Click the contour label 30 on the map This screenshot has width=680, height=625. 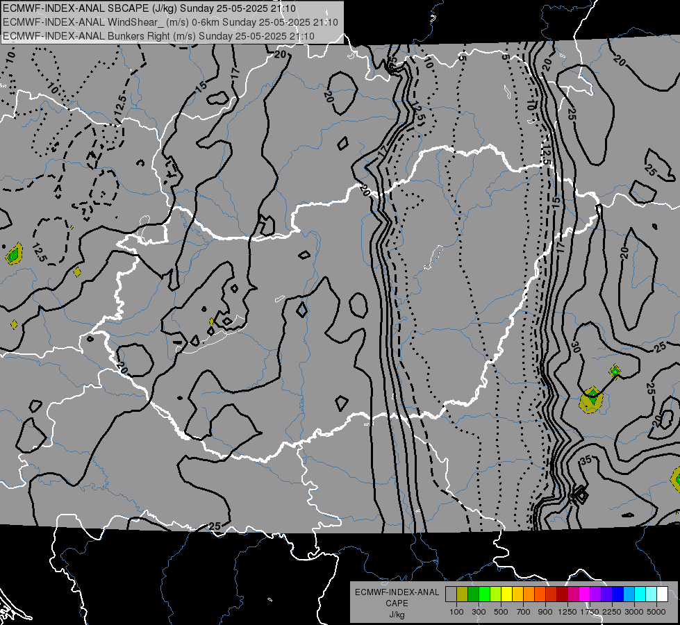(575, 347)
